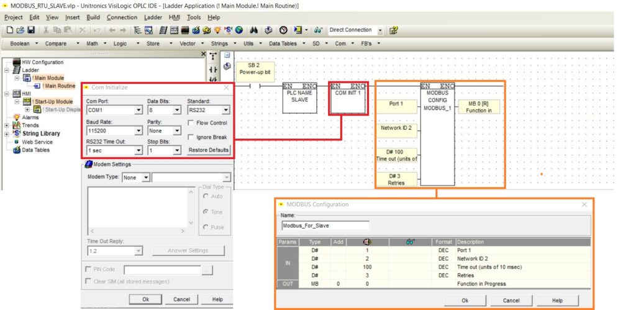
Task: Click the Save floppy disk icon
Action: click(31, 30)
